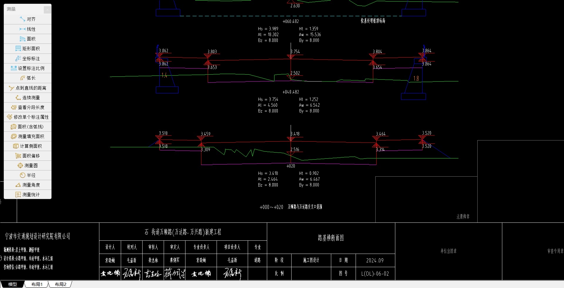Choose 测量填充面积 hatch area icon
This screenshot has height=288, width=564.
14,136
